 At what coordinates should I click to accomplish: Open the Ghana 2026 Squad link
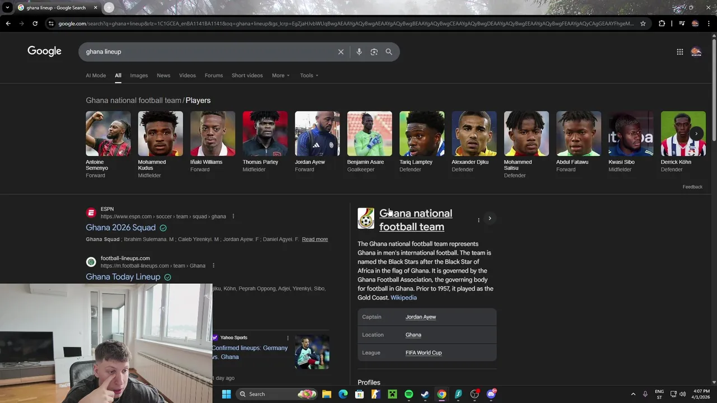pos(120,228)
